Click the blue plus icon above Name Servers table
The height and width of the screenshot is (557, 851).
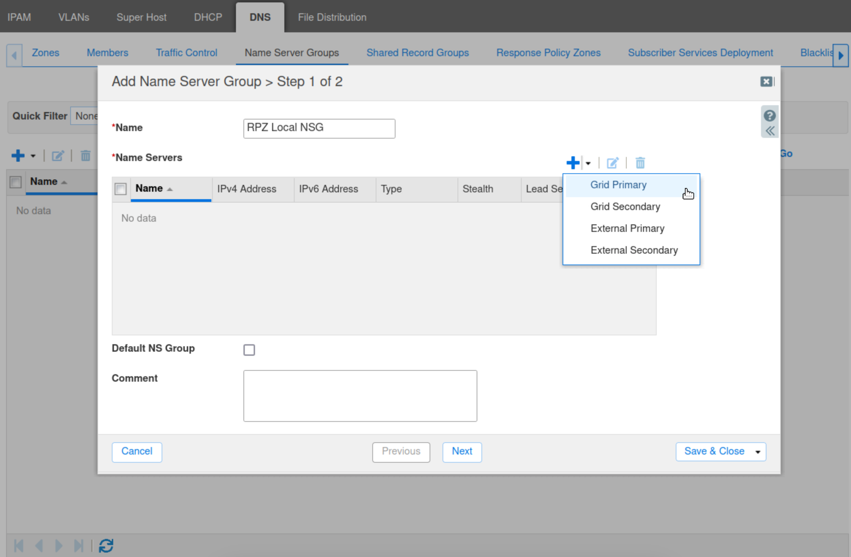tap(573, 163)
